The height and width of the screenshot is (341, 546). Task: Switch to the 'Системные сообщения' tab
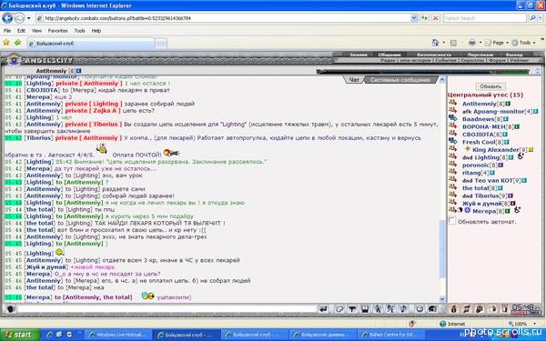click(399, 80)
